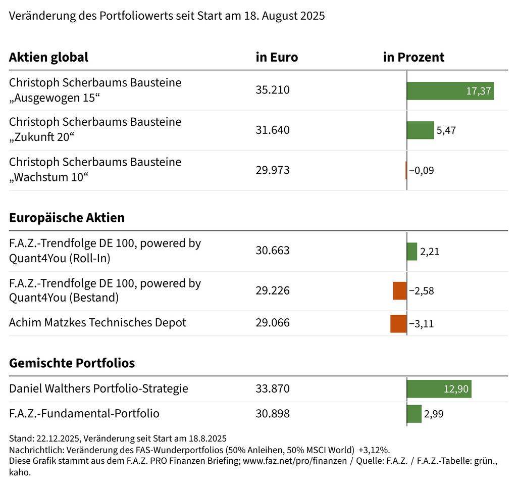Viewport: 517px width, 487px height.
Task: Select the "Europäische Aktien" section header
Action: [67, 218]
